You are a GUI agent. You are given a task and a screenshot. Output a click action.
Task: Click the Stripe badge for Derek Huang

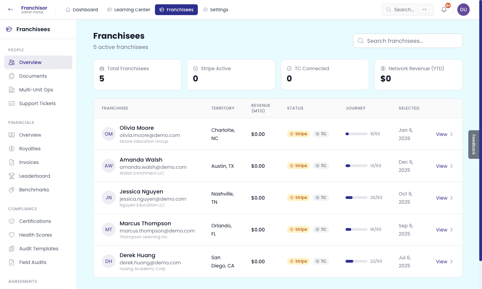(298, 261)
